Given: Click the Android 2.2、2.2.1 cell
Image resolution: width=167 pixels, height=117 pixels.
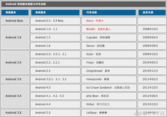Looking at the screenshot, I should (55, 63).
